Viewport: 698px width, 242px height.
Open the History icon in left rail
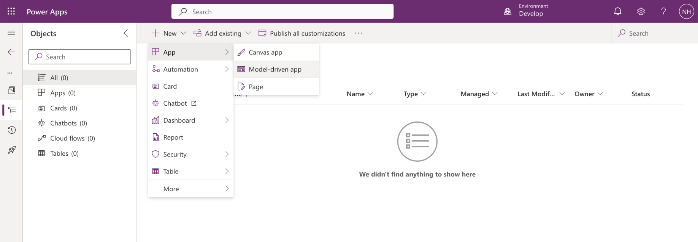coord(12,130)
